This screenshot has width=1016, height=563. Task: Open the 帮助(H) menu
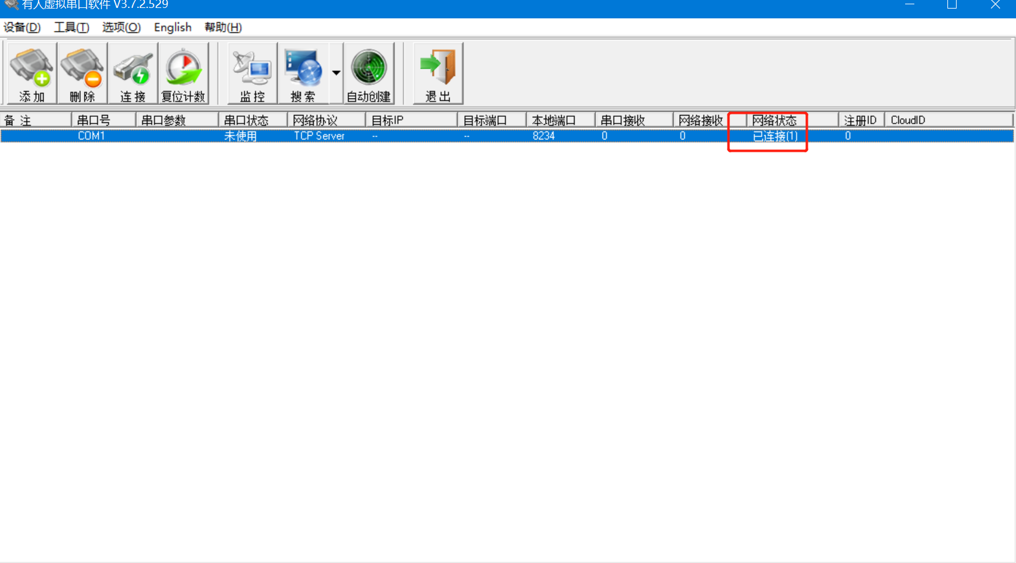[223, 28]
